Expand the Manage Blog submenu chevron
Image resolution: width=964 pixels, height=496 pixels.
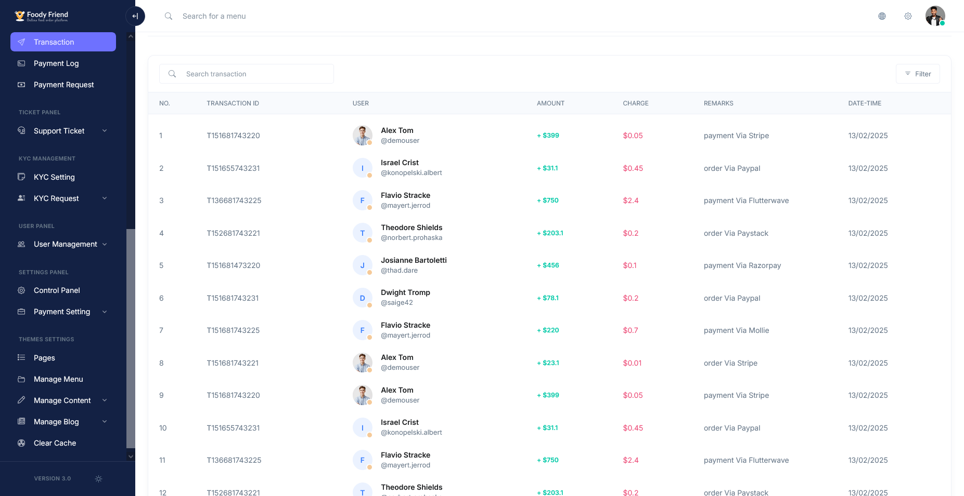pyautogui.click(x=105, y=422)
